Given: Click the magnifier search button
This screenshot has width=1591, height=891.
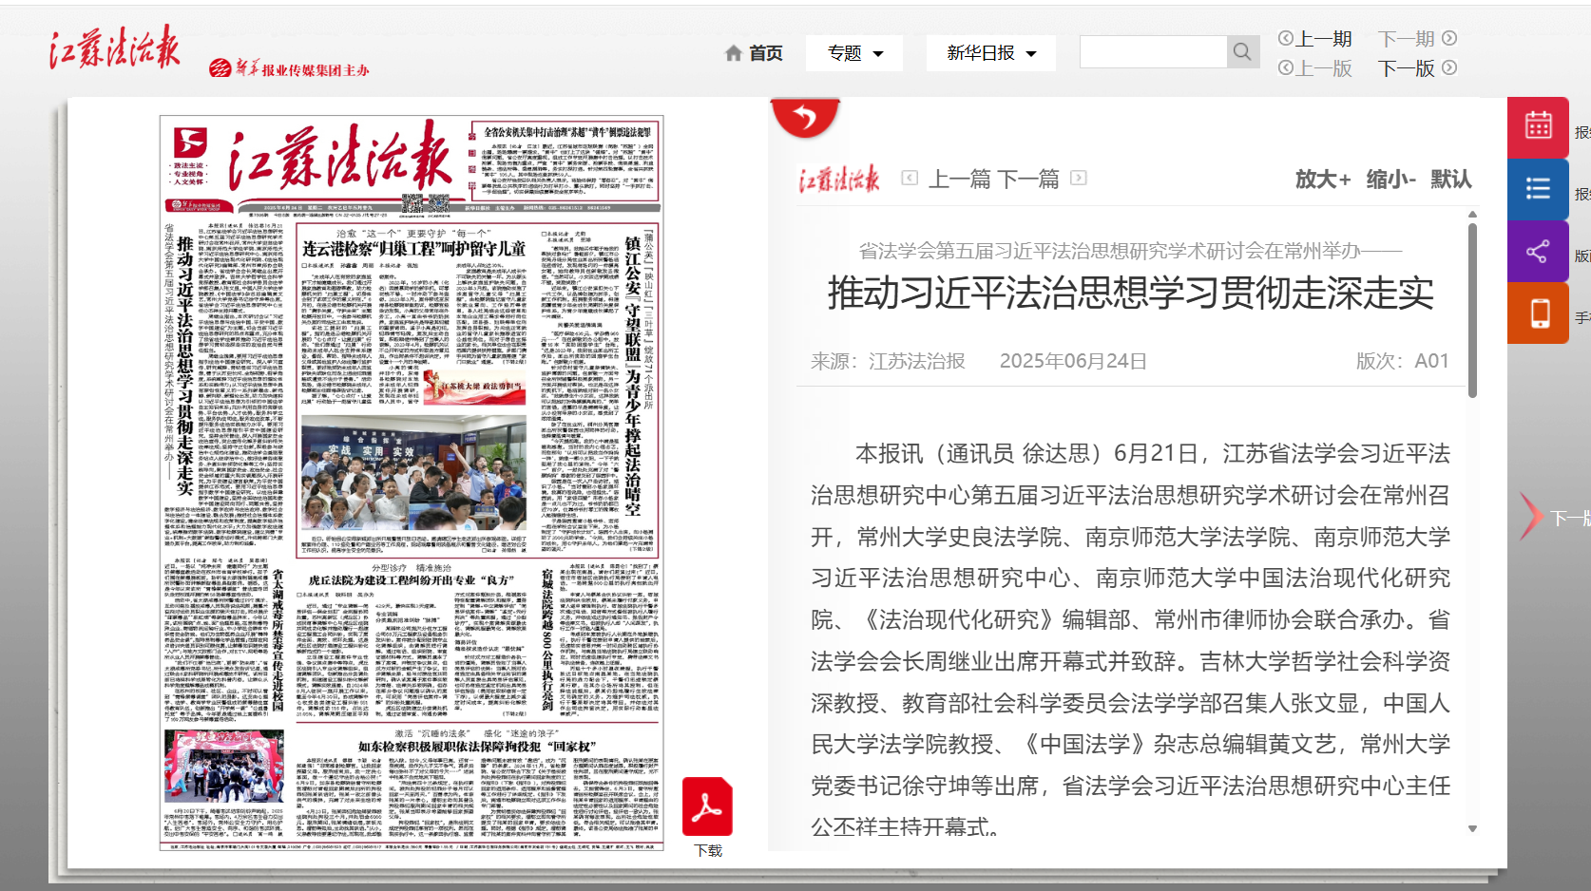Looking at the screenshot, I should (1242, 52).
